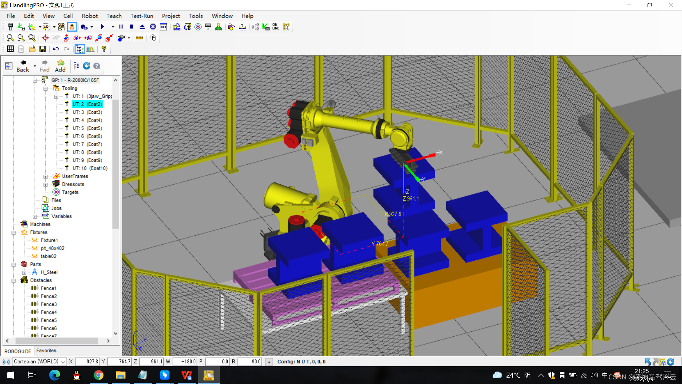Select UT: 5 (Eoat5) in tree
This screenshot has width=682, height=384.
[87, 128]
